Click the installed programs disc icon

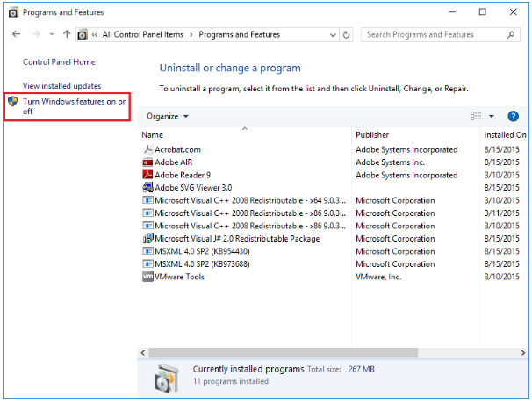[x=166, y=379]
